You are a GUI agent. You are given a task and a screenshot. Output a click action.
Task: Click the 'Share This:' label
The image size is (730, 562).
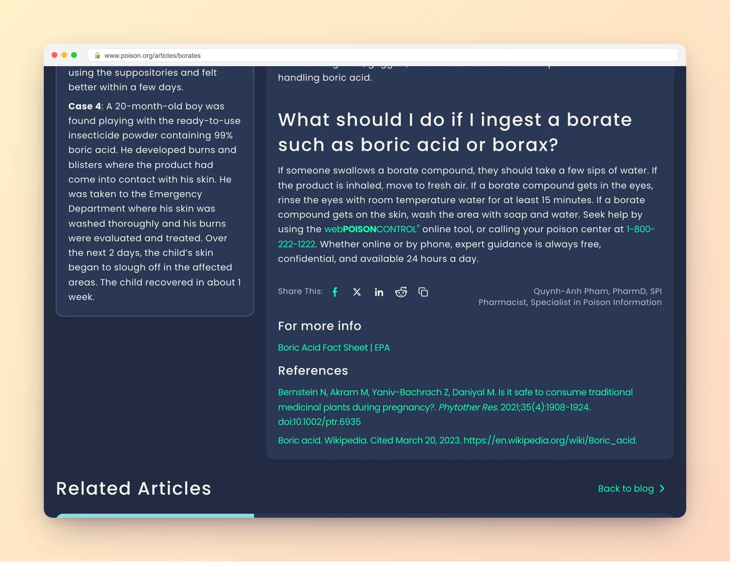(300, 291)
